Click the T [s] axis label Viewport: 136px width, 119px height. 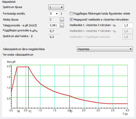pos(125,114)
